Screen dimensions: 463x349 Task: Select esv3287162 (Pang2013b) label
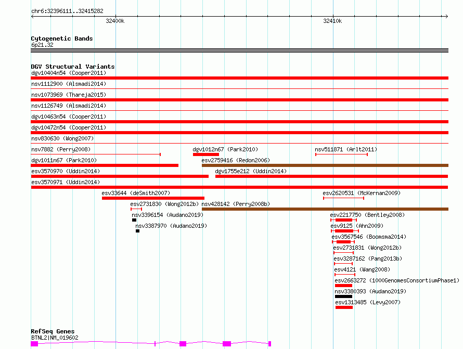click(368, 258)
